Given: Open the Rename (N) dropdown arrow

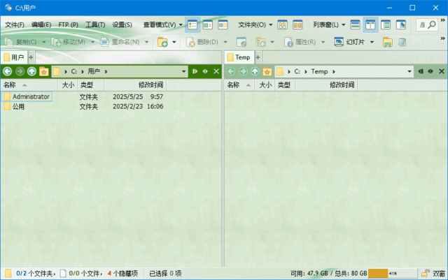Looking at the screenshot, I should tap(146, 42).
